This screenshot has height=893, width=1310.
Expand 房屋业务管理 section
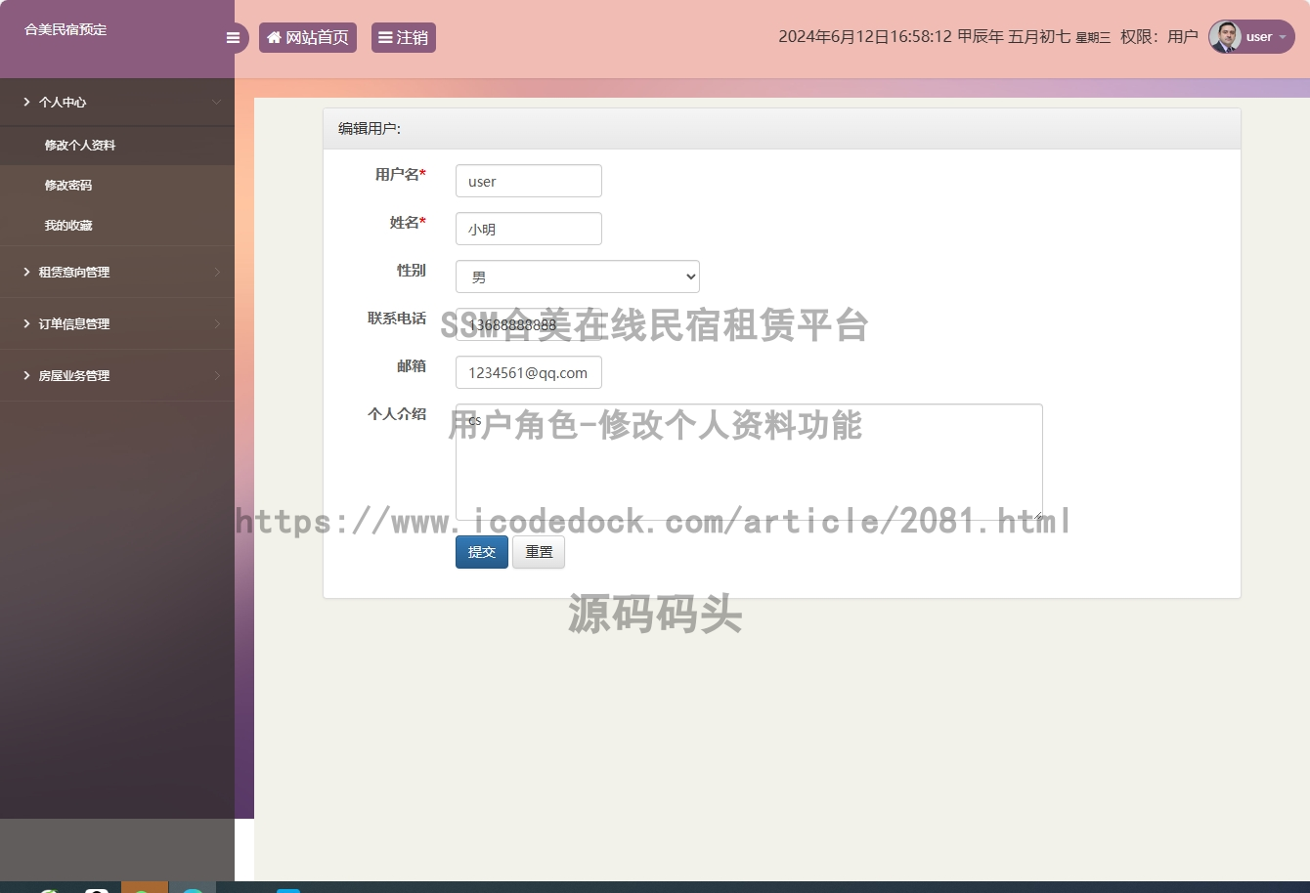pyautogui.click(x=117, y=375)
